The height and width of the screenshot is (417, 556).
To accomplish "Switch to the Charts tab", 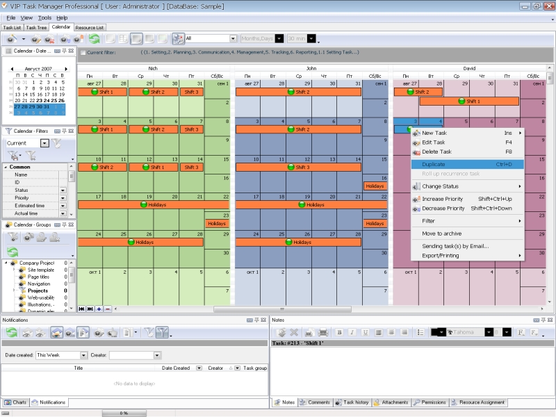I will 15,402.
